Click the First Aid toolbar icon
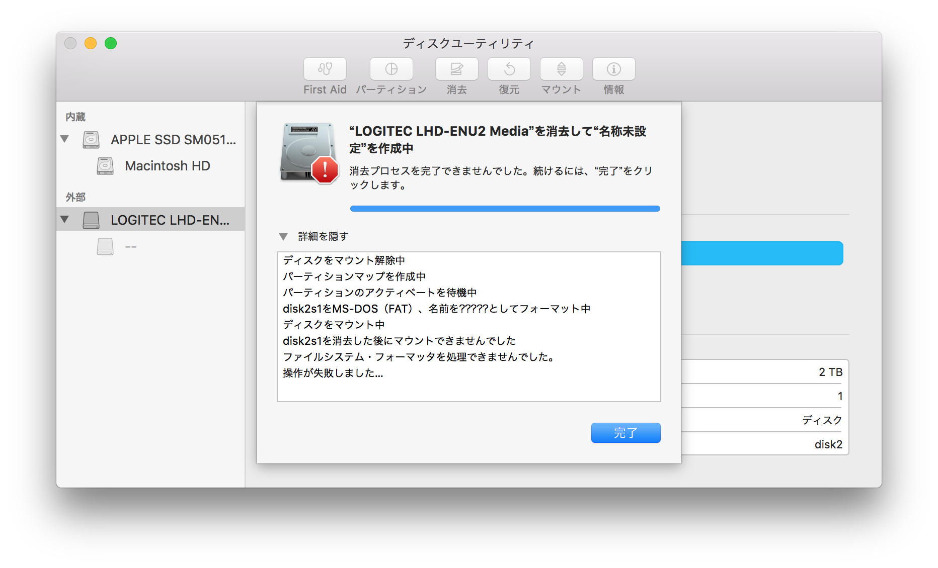Viewport: 938px width, 568px height. click(x=325, y=69)
